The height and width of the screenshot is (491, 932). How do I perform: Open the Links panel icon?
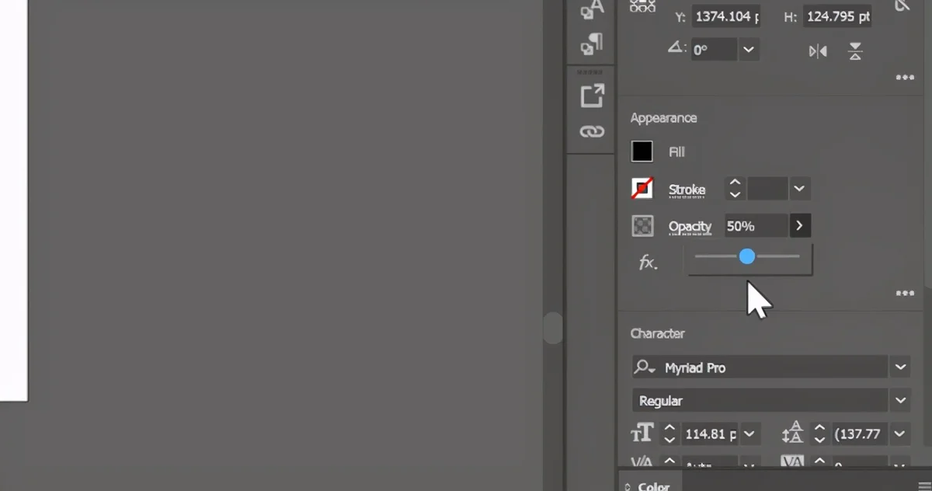tap(592, 131)
